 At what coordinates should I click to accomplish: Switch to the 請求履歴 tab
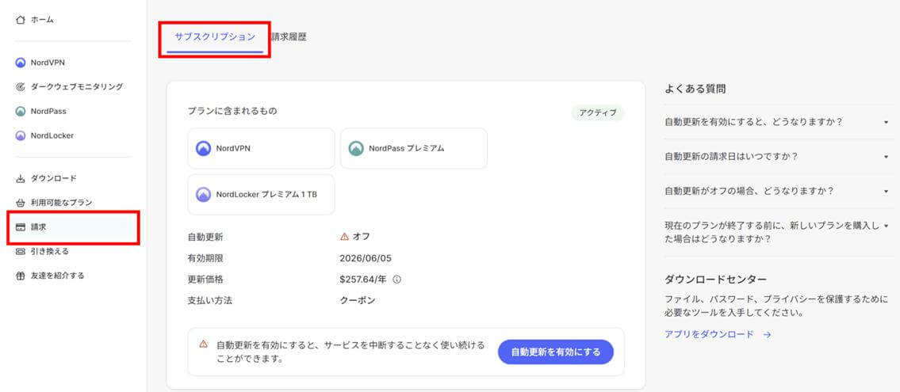pyautogui.click(x=288, y=37)
